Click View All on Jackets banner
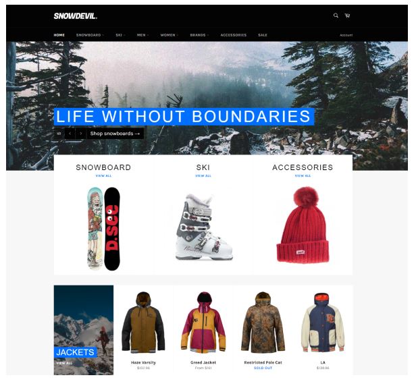The image size is (416, 388). pos(64,363)
